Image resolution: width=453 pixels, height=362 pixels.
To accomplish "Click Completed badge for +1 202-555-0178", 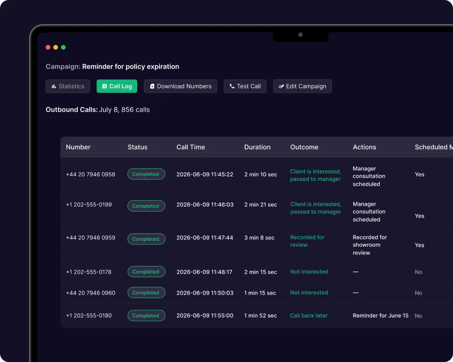I will [146, 271].
